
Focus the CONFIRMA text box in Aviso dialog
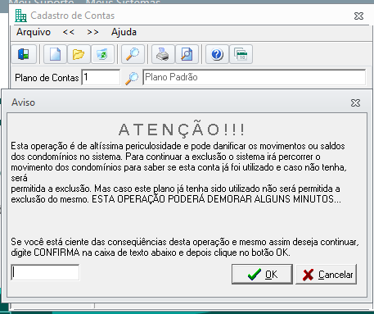click(45, 272)
